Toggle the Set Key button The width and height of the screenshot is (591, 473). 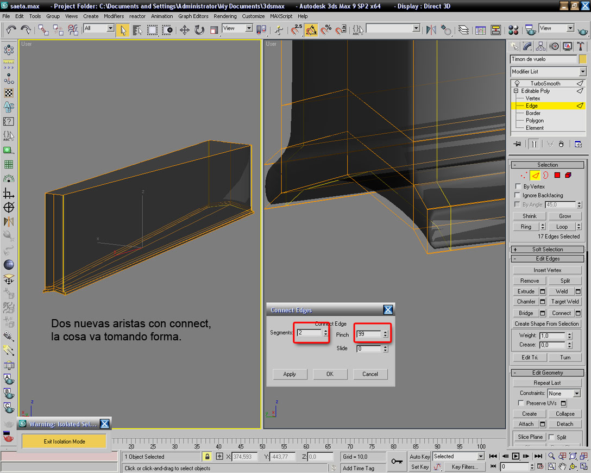(419, 466)
